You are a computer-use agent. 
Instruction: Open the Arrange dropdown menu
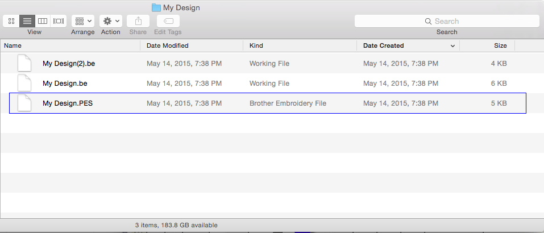pos(83,21)
